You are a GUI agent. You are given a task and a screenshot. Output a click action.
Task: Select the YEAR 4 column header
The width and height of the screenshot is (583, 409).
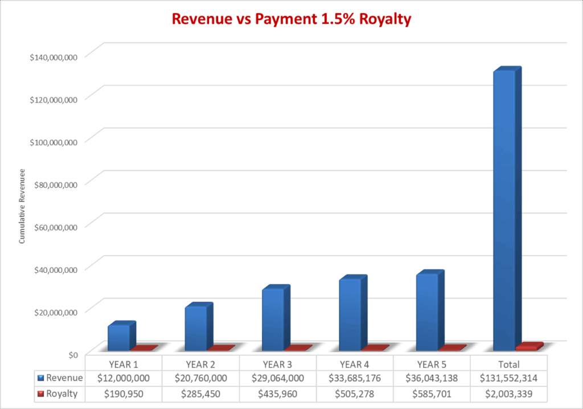(354, 363)
